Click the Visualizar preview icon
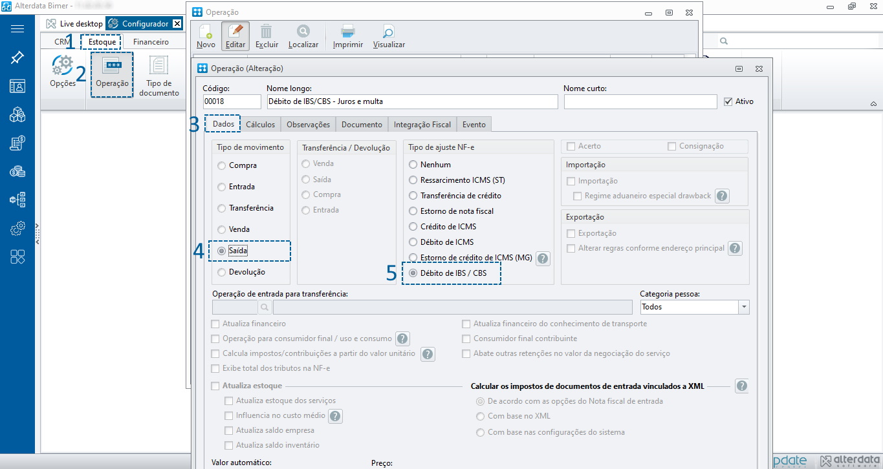Image resolution: width=883 pixels, height=469 pixels. pyautogui.click(x=389, y=32)
